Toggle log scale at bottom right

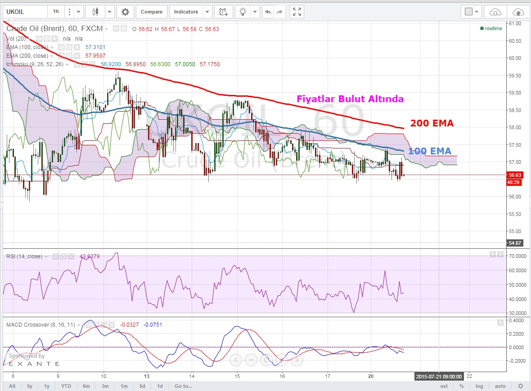(479, 386)
